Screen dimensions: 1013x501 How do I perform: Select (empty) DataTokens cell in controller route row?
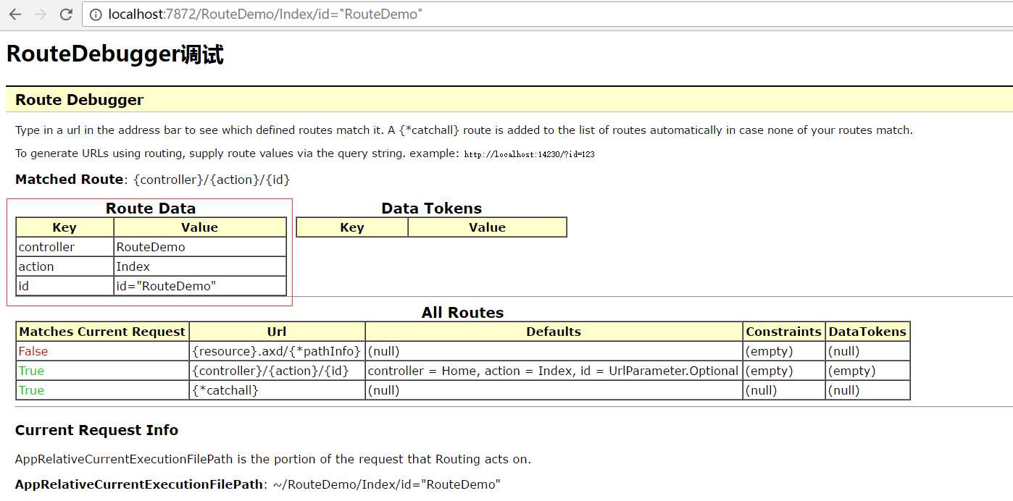(867, 371)
